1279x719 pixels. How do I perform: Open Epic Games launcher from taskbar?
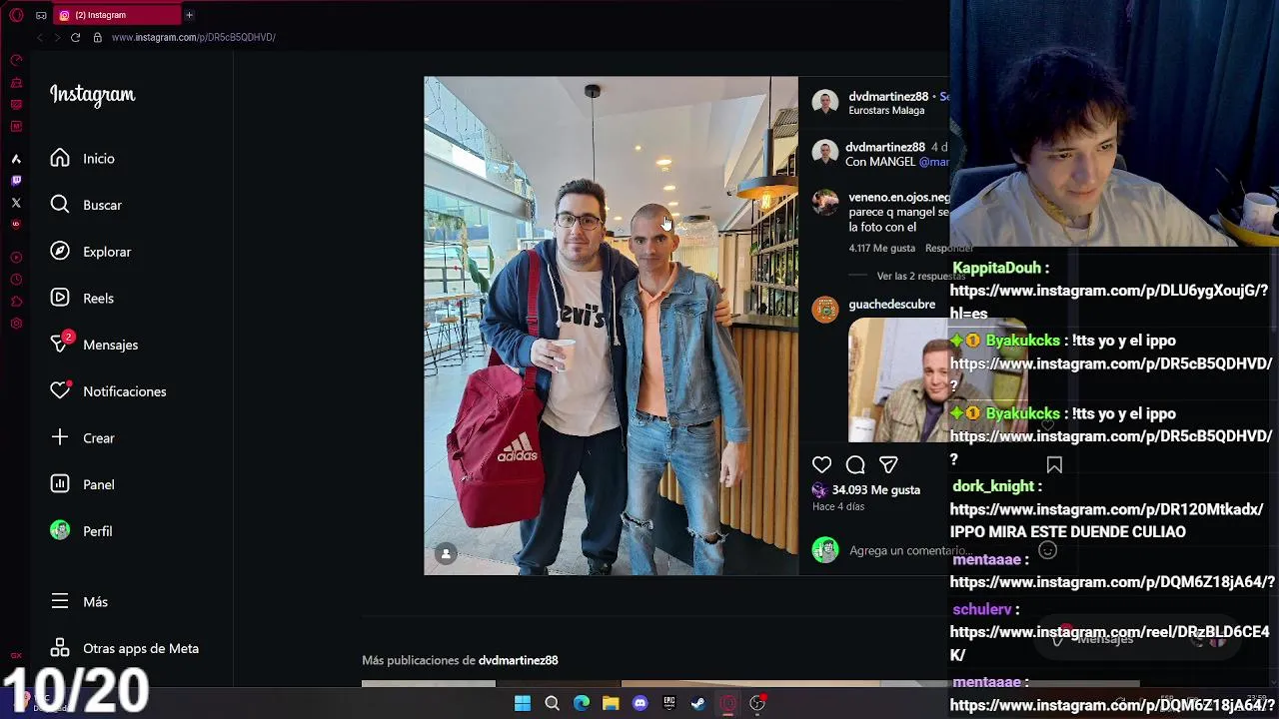pyautogui.click(x=669, y=703)
